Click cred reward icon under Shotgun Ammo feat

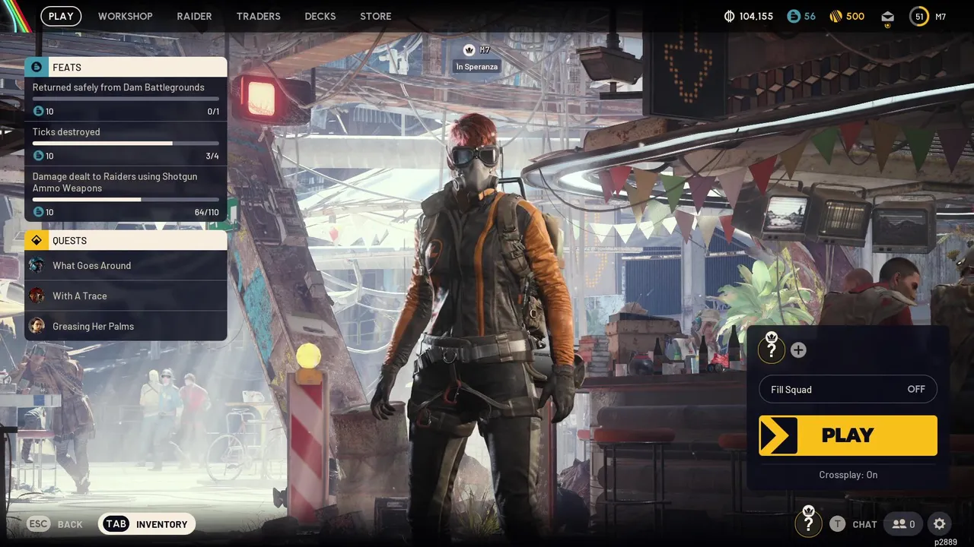click(x=38, y=212)
